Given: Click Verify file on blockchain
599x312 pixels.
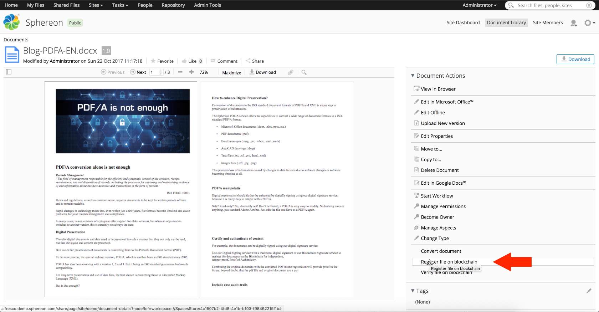Looking at the screenshot, I should point(446,272).
